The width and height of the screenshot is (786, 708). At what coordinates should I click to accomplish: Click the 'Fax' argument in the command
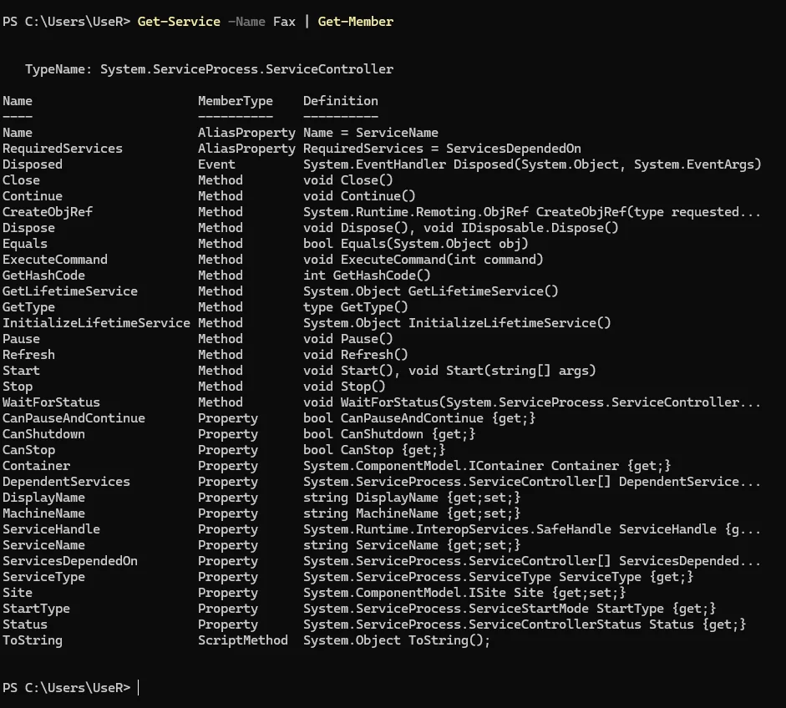pos(284,22)
